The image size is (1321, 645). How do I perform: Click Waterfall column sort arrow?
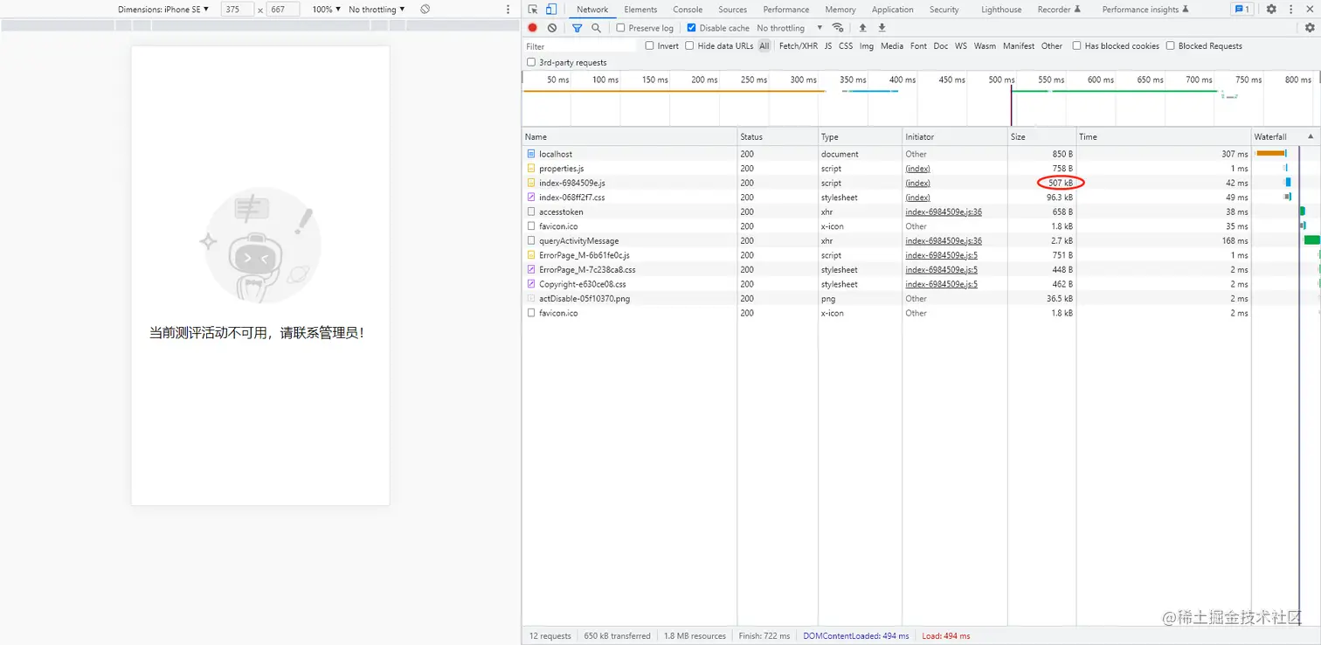1311,137
